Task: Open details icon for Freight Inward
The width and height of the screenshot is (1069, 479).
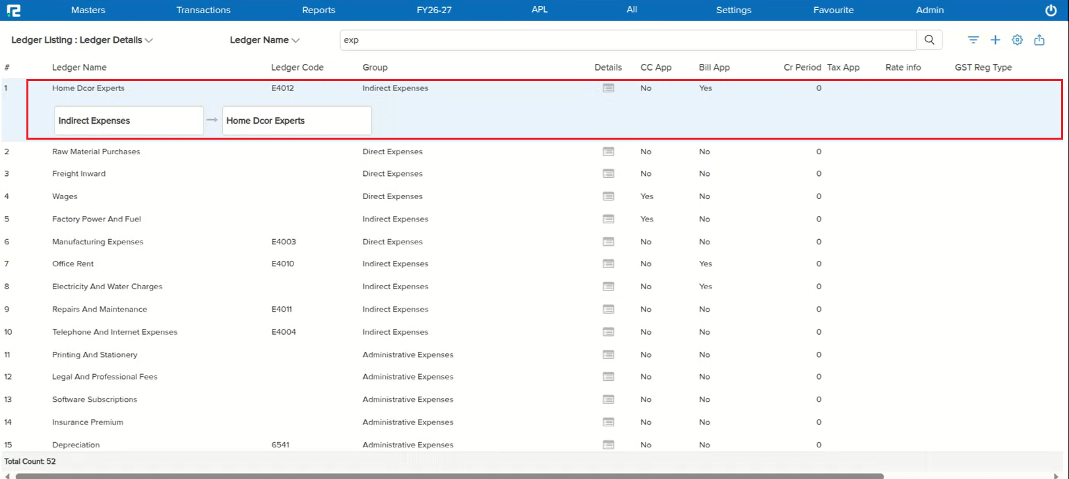Action: 608,174
